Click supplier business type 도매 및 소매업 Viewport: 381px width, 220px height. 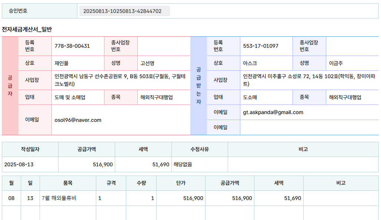[x=70, y=97]
